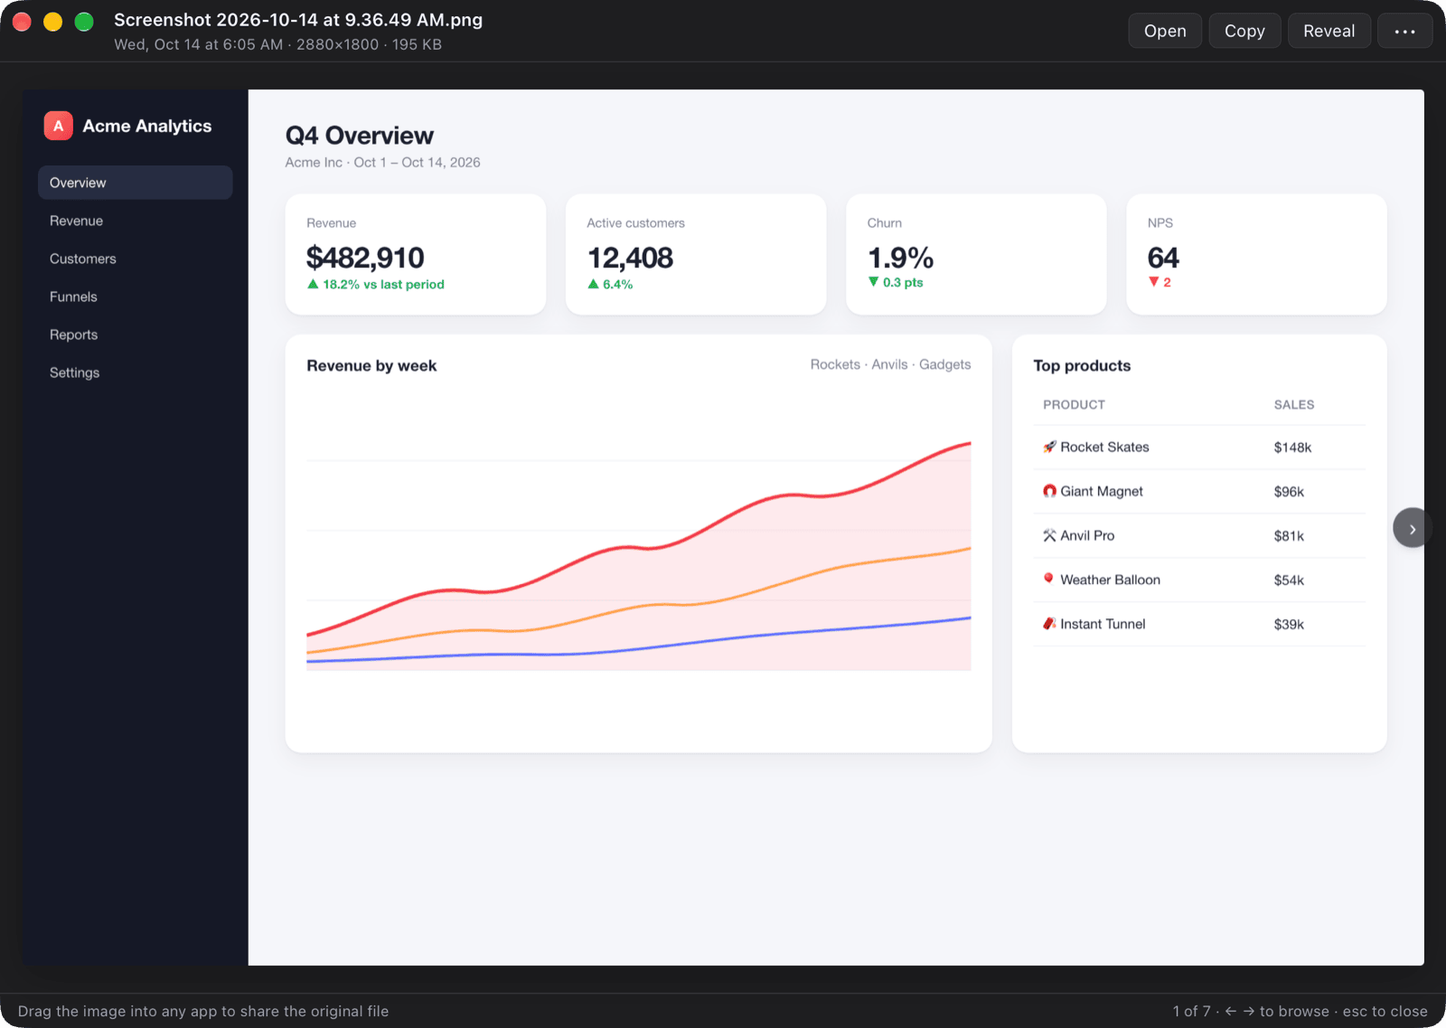
Task: Close the preview window with the red button
Action: click(23, 22)
